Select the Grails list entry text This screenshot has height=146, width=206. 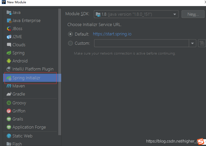[x=18, y=119]
